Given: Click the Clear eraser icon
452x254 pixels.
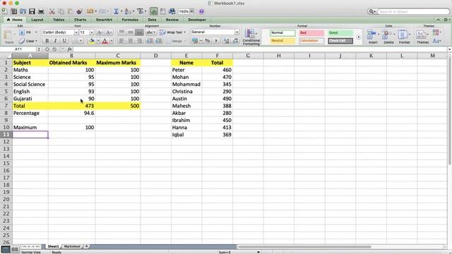Looking at the screenshot, I should [x=22, y=41].
